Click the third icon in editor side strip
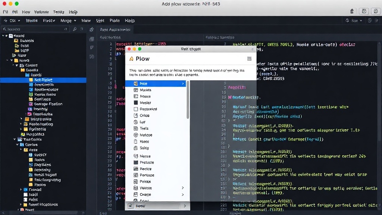 pyautogui.click(x=92, y=47)
